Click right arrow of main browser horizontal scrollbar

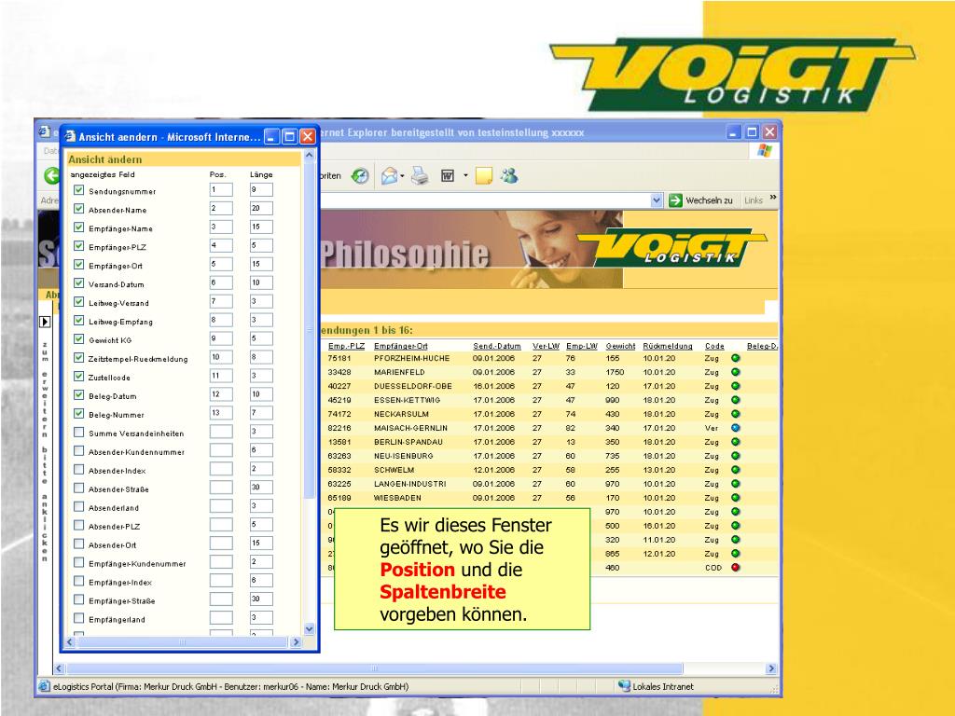(x=771, y=668)
